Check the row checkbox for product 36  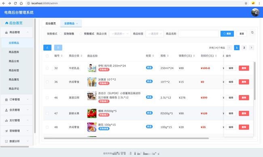[x=47, y=82]
